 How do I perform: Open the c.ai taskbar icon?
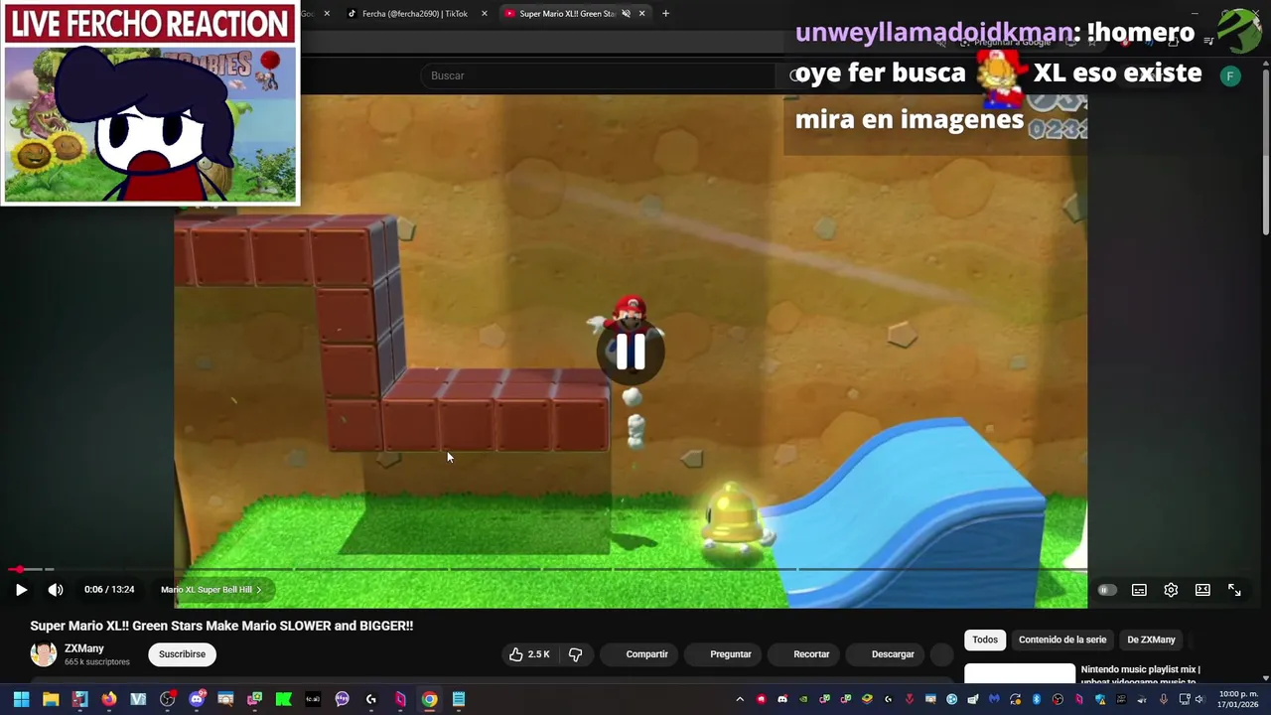click(313, 699)
